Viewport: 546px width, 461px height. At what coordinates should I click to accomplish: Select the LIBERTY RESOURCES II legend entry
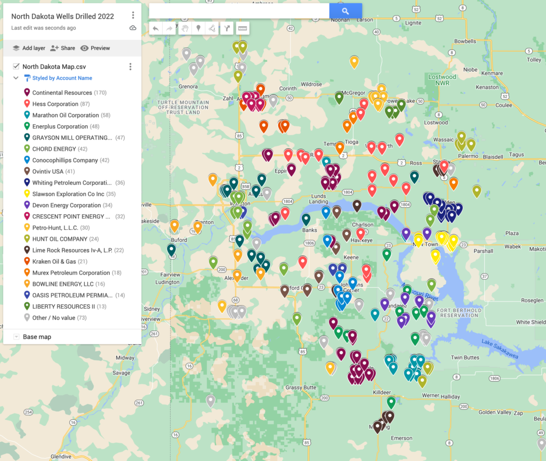(65, 306)
